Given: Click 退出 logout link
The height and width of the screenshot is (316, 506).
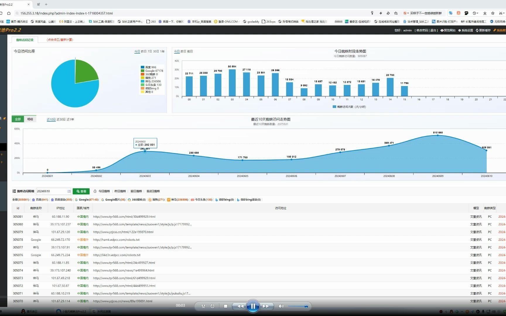Looking at the screenshot, I should point(433,30).
